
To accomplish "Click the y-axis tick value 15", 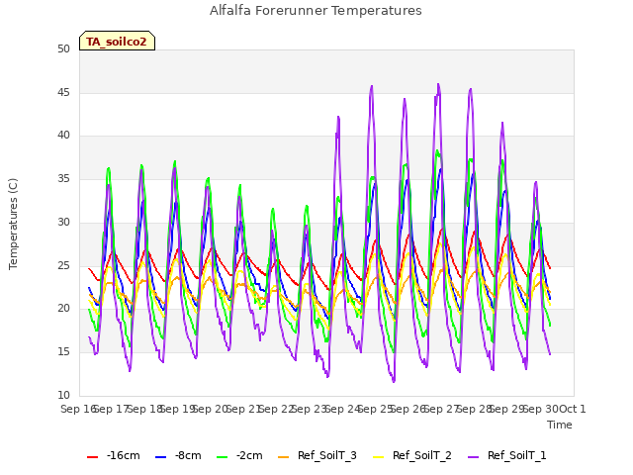I will tap(63, 352).
